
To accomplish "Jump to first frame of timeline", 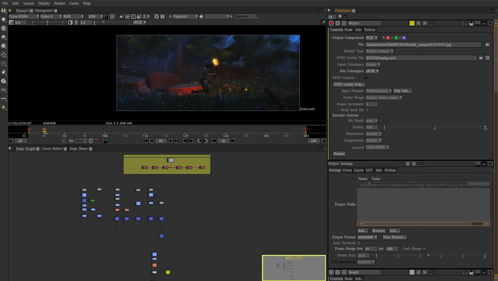I will click(x=146, y=141).
